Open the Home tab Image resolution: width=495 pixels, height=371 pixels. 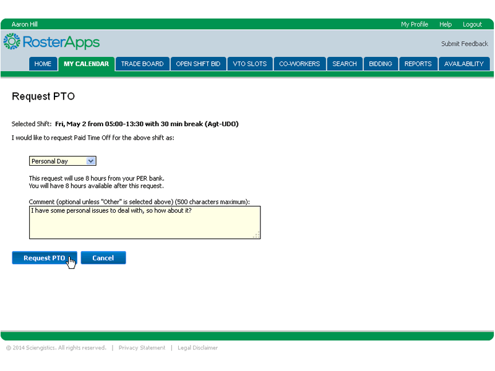point(43,64)
